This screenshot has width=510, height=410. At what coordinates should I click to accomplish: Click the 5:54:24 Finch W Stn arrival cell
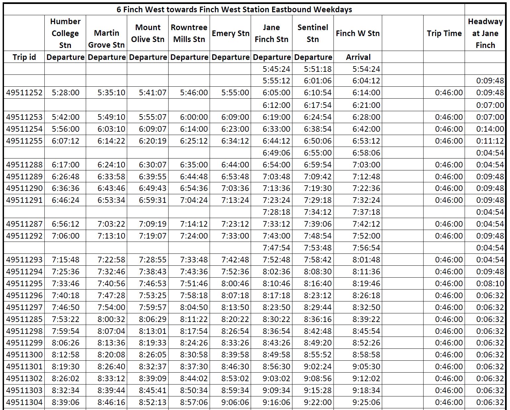tap(366, 69)
